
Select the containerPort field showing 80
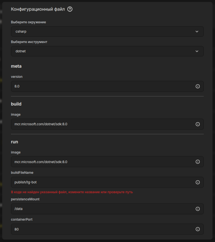107,229
